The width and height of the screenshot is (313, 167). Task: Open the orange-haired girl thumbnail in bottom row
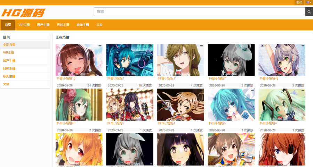[x=79, y=149]
